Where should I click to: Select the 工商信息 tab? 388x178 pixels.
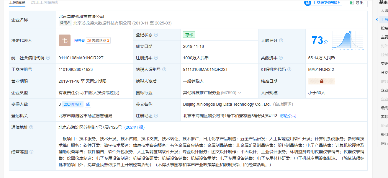17,2
